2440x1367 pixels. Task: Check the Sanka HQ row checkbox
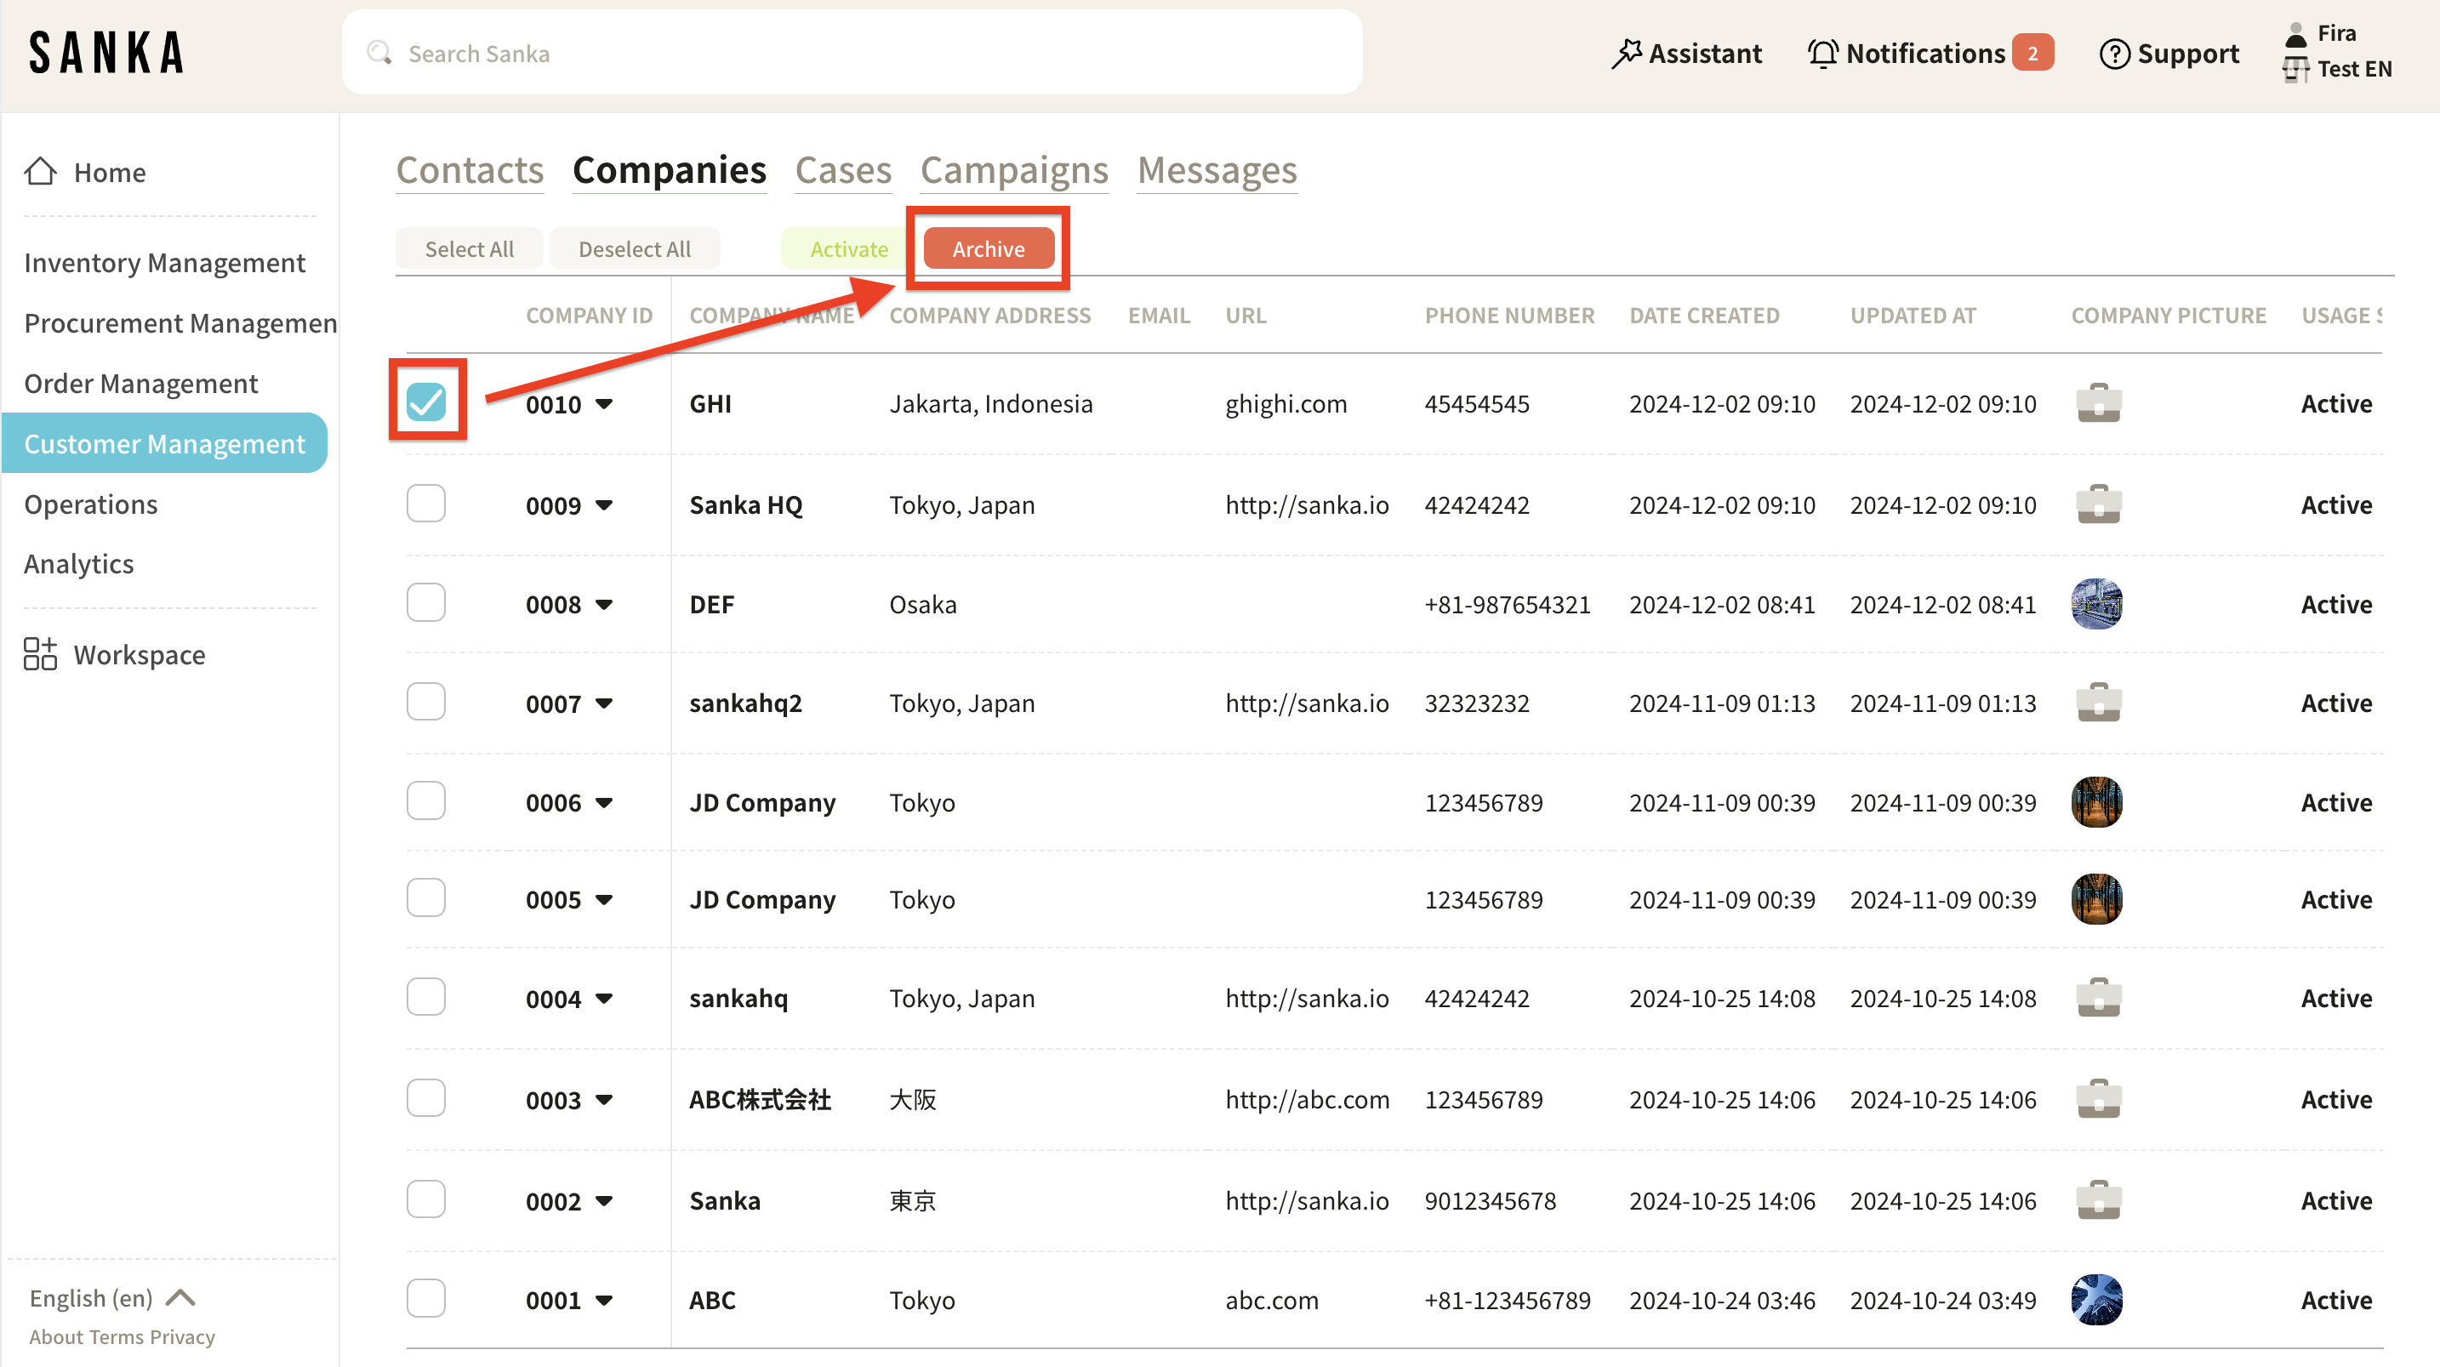[425, 504]
